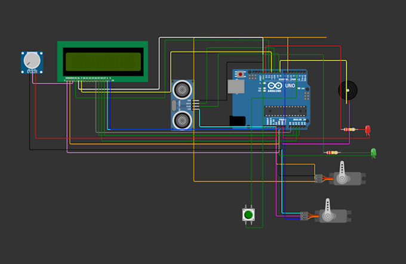Select the resistor beside the green LED

(x=332, y=152)
